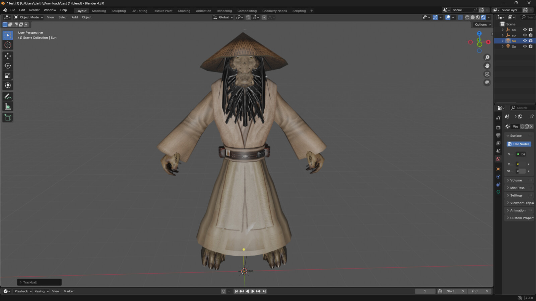
Task: Hide the selected Sun light in viewport
Action: 525,41
